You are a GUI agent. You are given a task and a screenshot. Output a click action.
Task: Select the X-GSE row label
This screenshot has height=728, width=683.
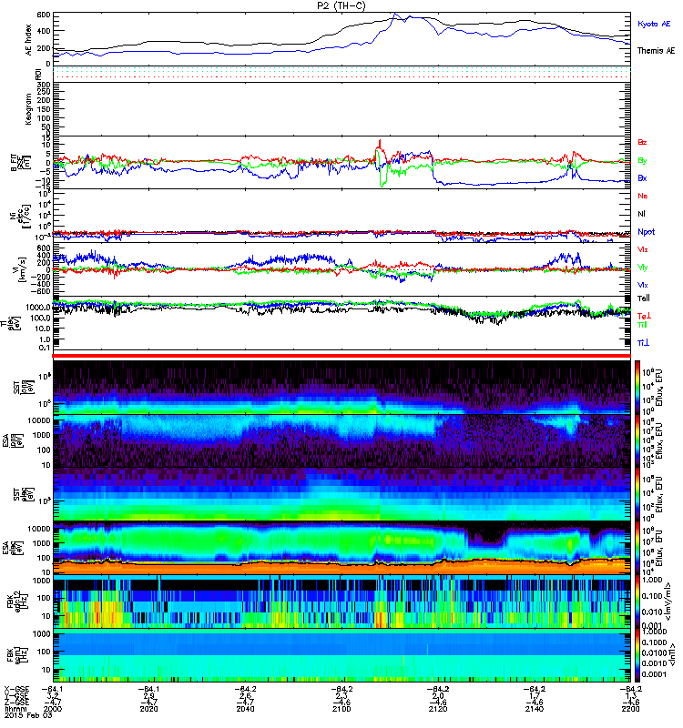click(x=16, y=689)
